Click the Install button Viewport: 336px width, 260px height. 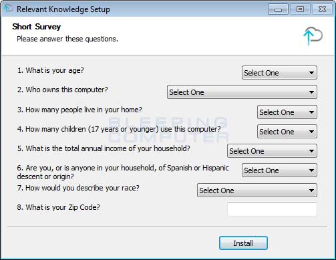pos(243,243)
